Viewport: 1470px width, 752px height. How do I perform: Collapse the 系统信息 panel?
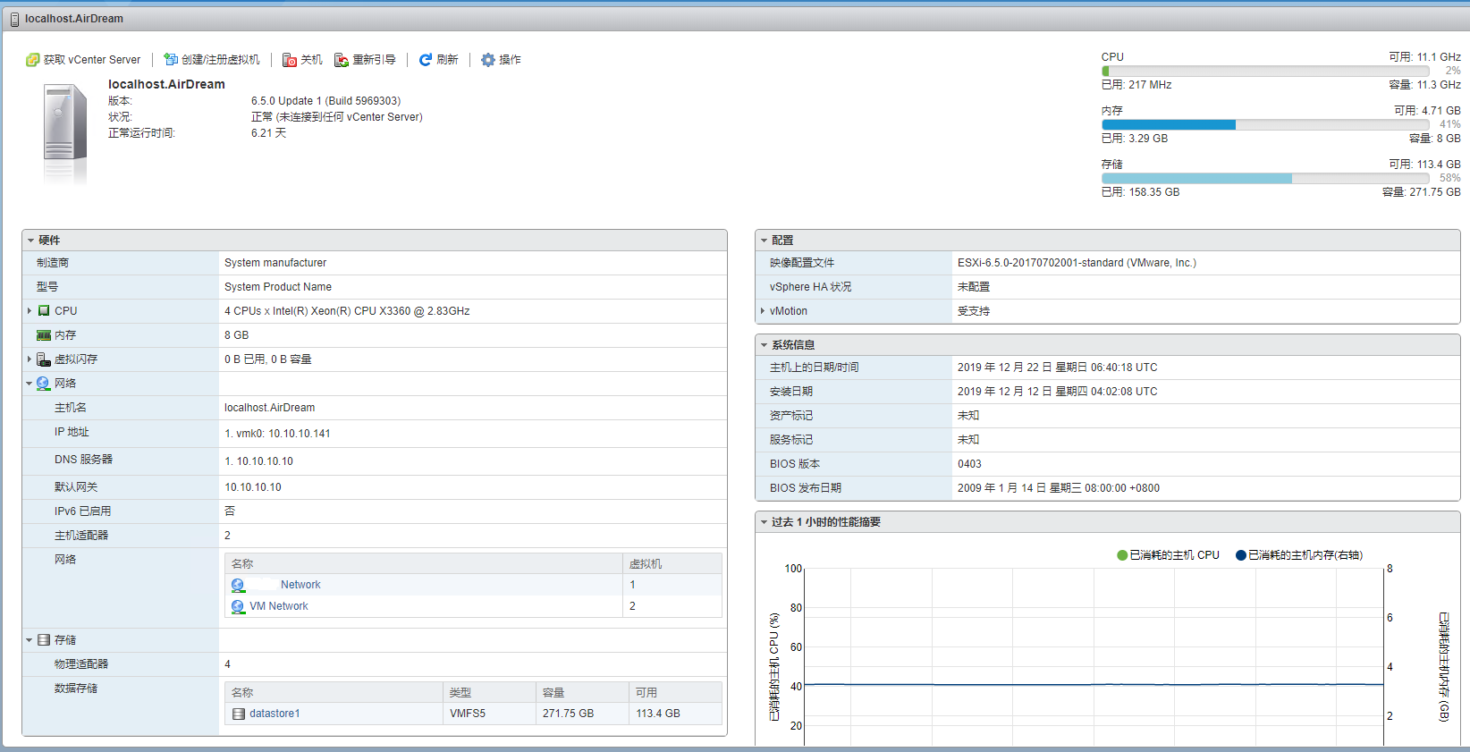[x=764, y=345]
